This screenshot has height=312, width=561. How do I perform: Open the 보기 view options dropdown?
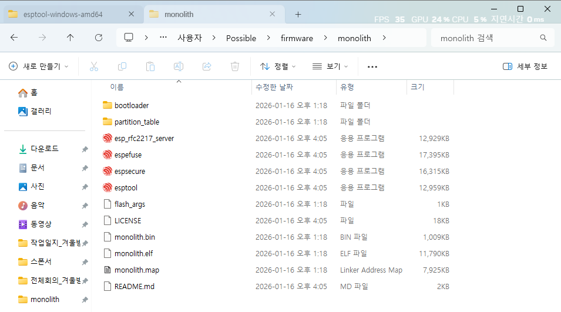click(330, 66)
